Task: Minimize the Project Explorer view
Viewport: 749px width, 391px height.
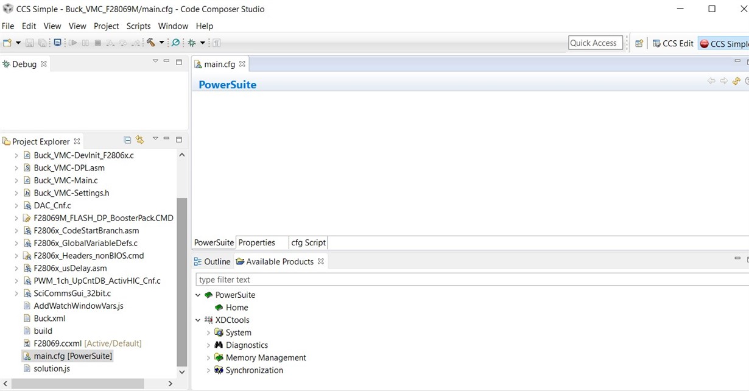Action: pyautogui.click(x=166, y=139)
